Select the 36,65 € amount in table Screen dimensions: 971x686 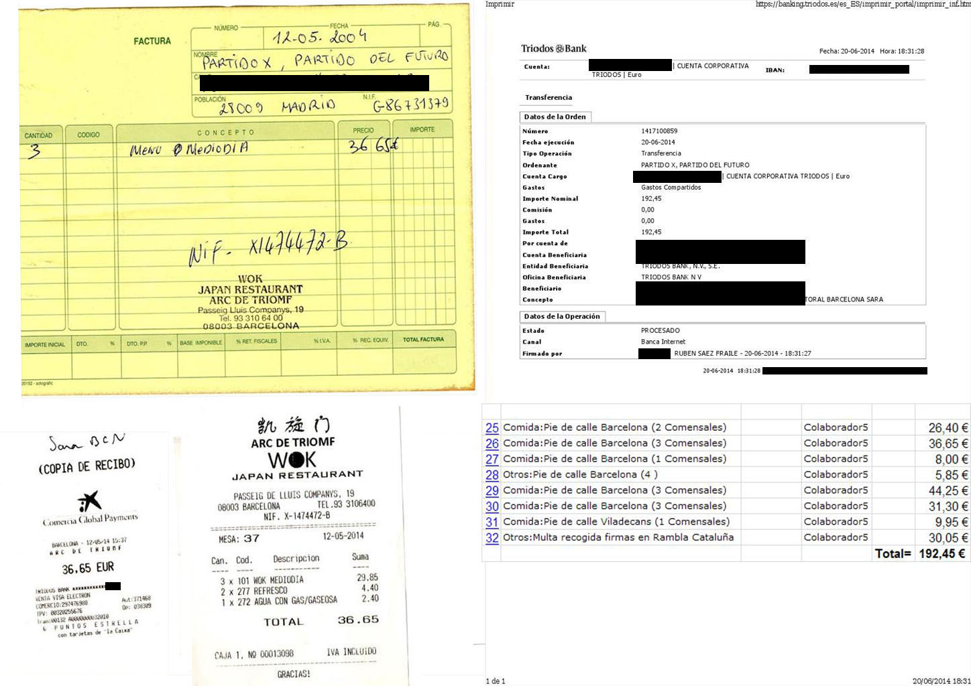[948, 443]
